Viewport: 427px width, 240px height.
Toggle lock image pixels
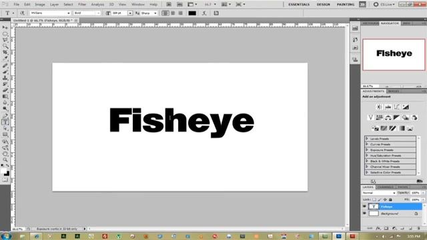[x=380, y=200]
